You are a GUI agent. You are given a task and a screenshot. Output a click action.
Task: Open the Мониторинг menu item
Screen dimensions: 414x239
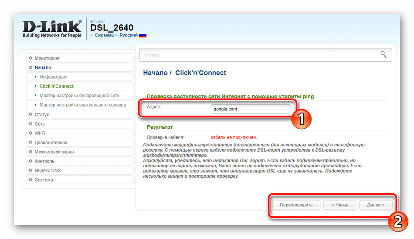coord(80,58)
